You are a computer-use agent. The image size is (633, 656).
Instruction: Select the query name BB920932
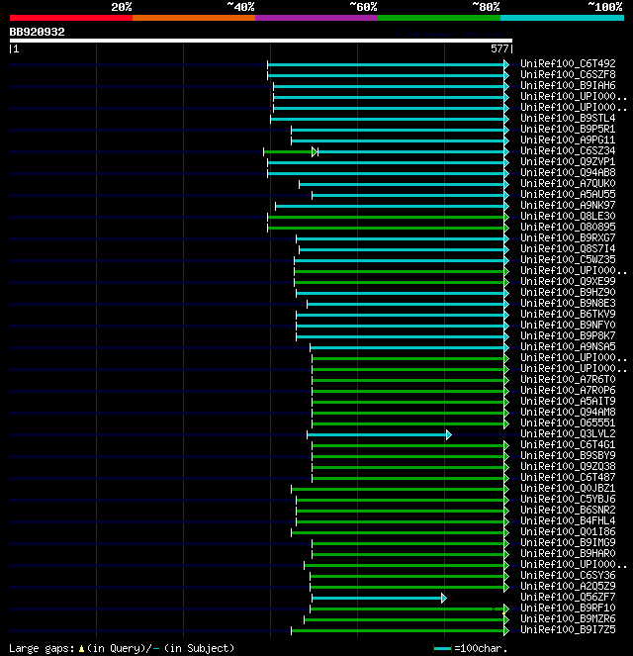tap(37, 33)
